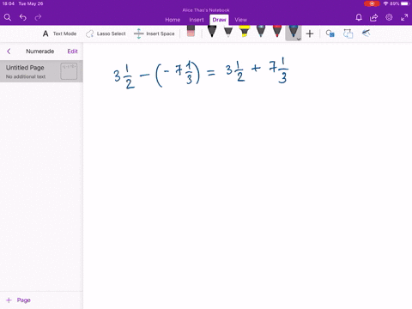Image resolution: width=412 pixels, height=309 pixels.
Task: Open the View tab
Action: (x=240, y=20)
